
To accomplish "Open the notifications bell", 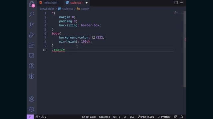I will (182, 117).
